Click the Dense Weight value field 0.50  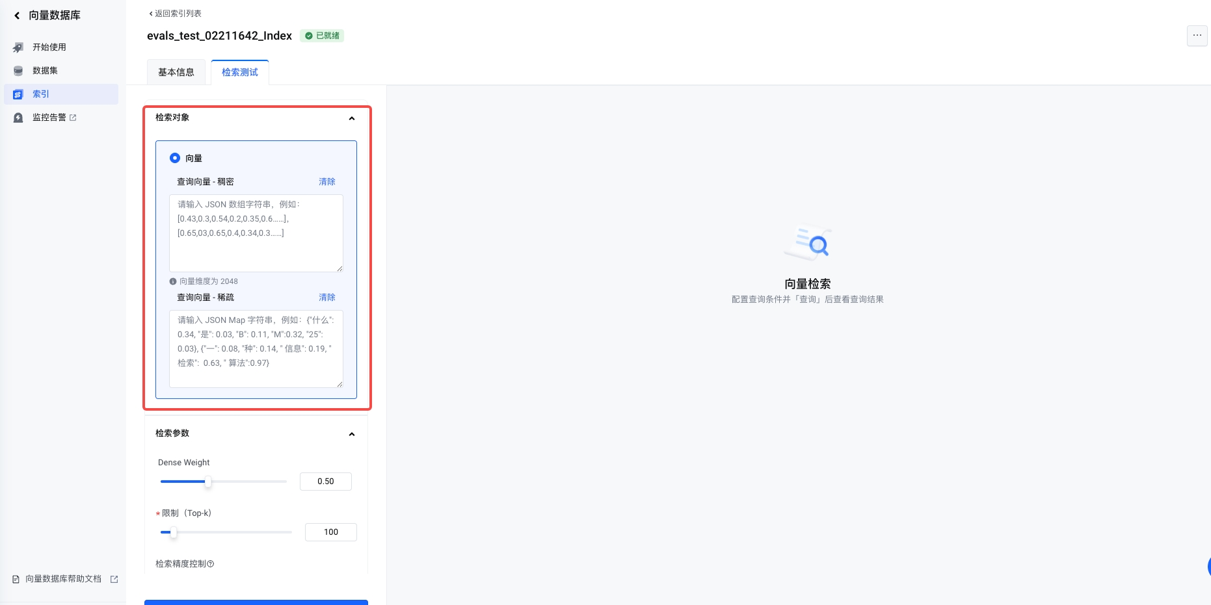[326, 482]
